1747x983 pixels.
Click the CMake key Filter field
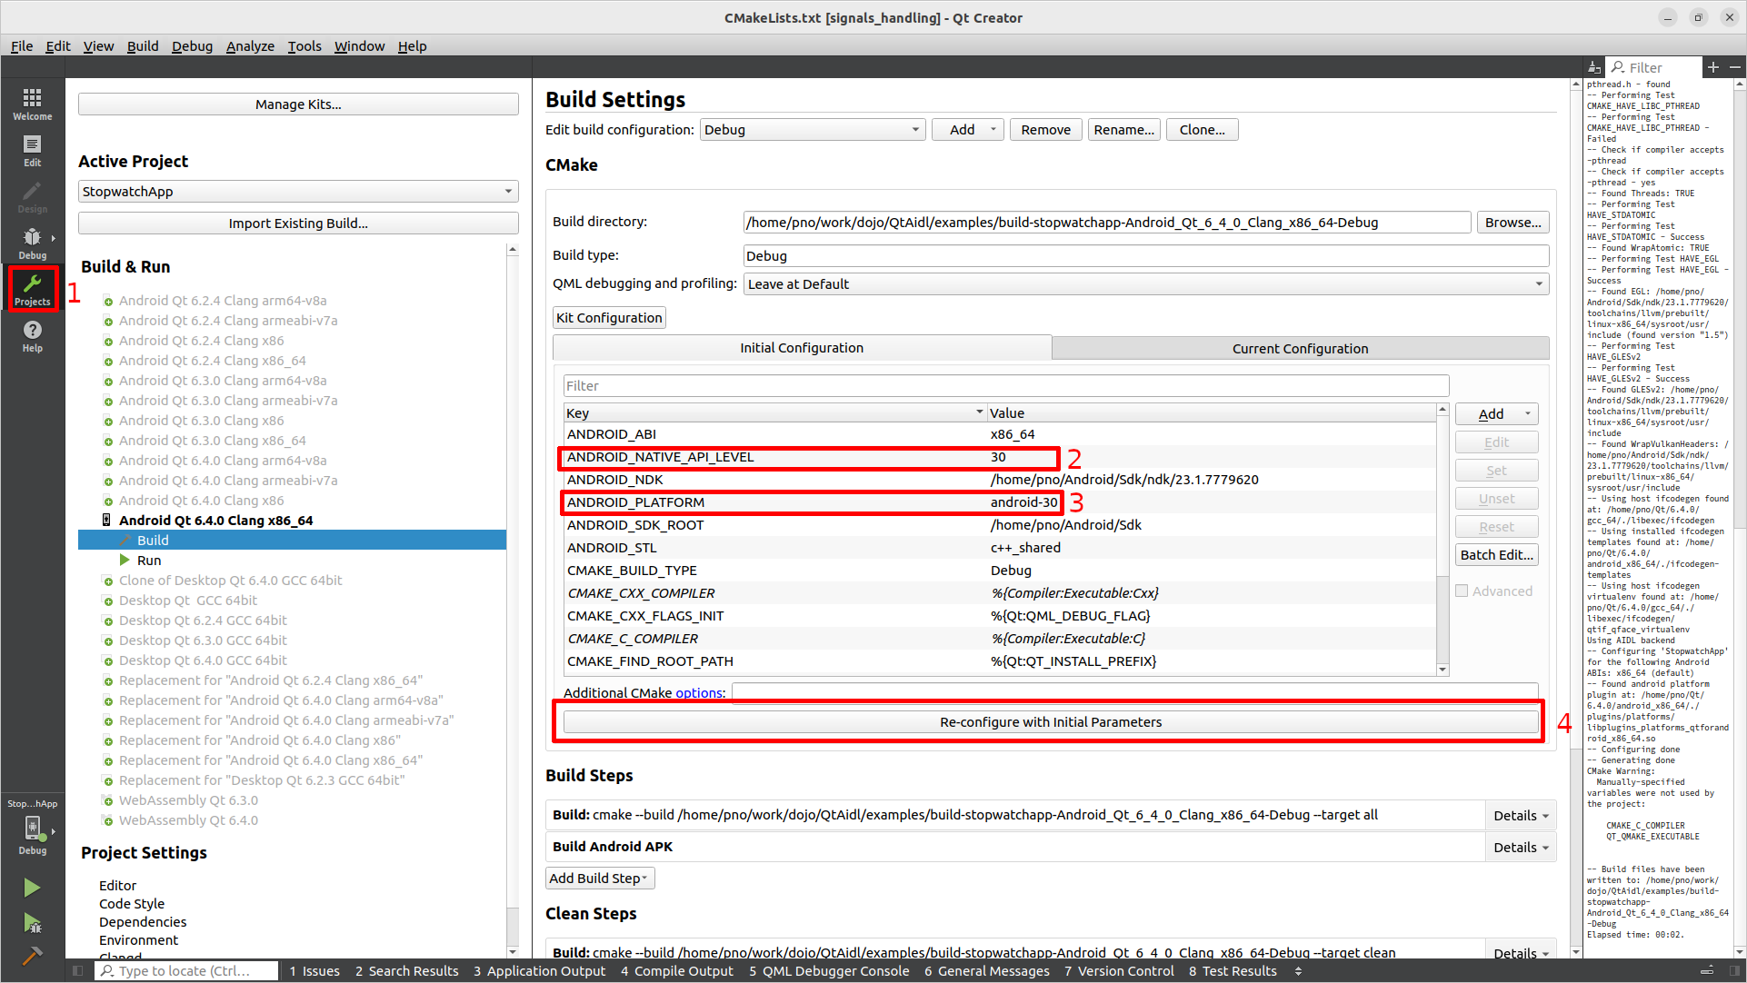[x=1004, y=386]
